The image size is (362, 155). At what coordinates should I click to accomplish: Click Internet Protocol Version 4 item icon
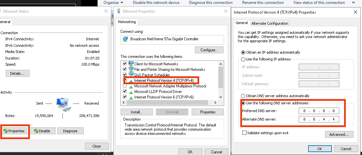131,81
